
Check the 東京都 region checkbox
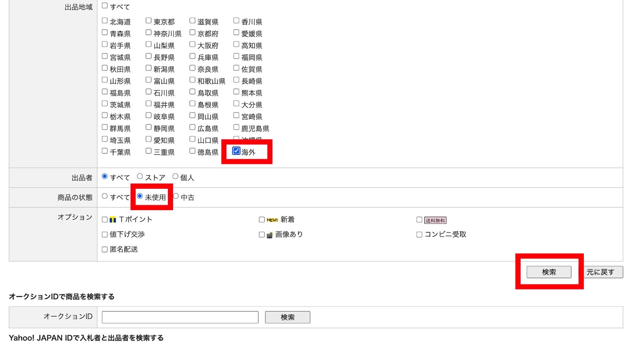[149, 21]
